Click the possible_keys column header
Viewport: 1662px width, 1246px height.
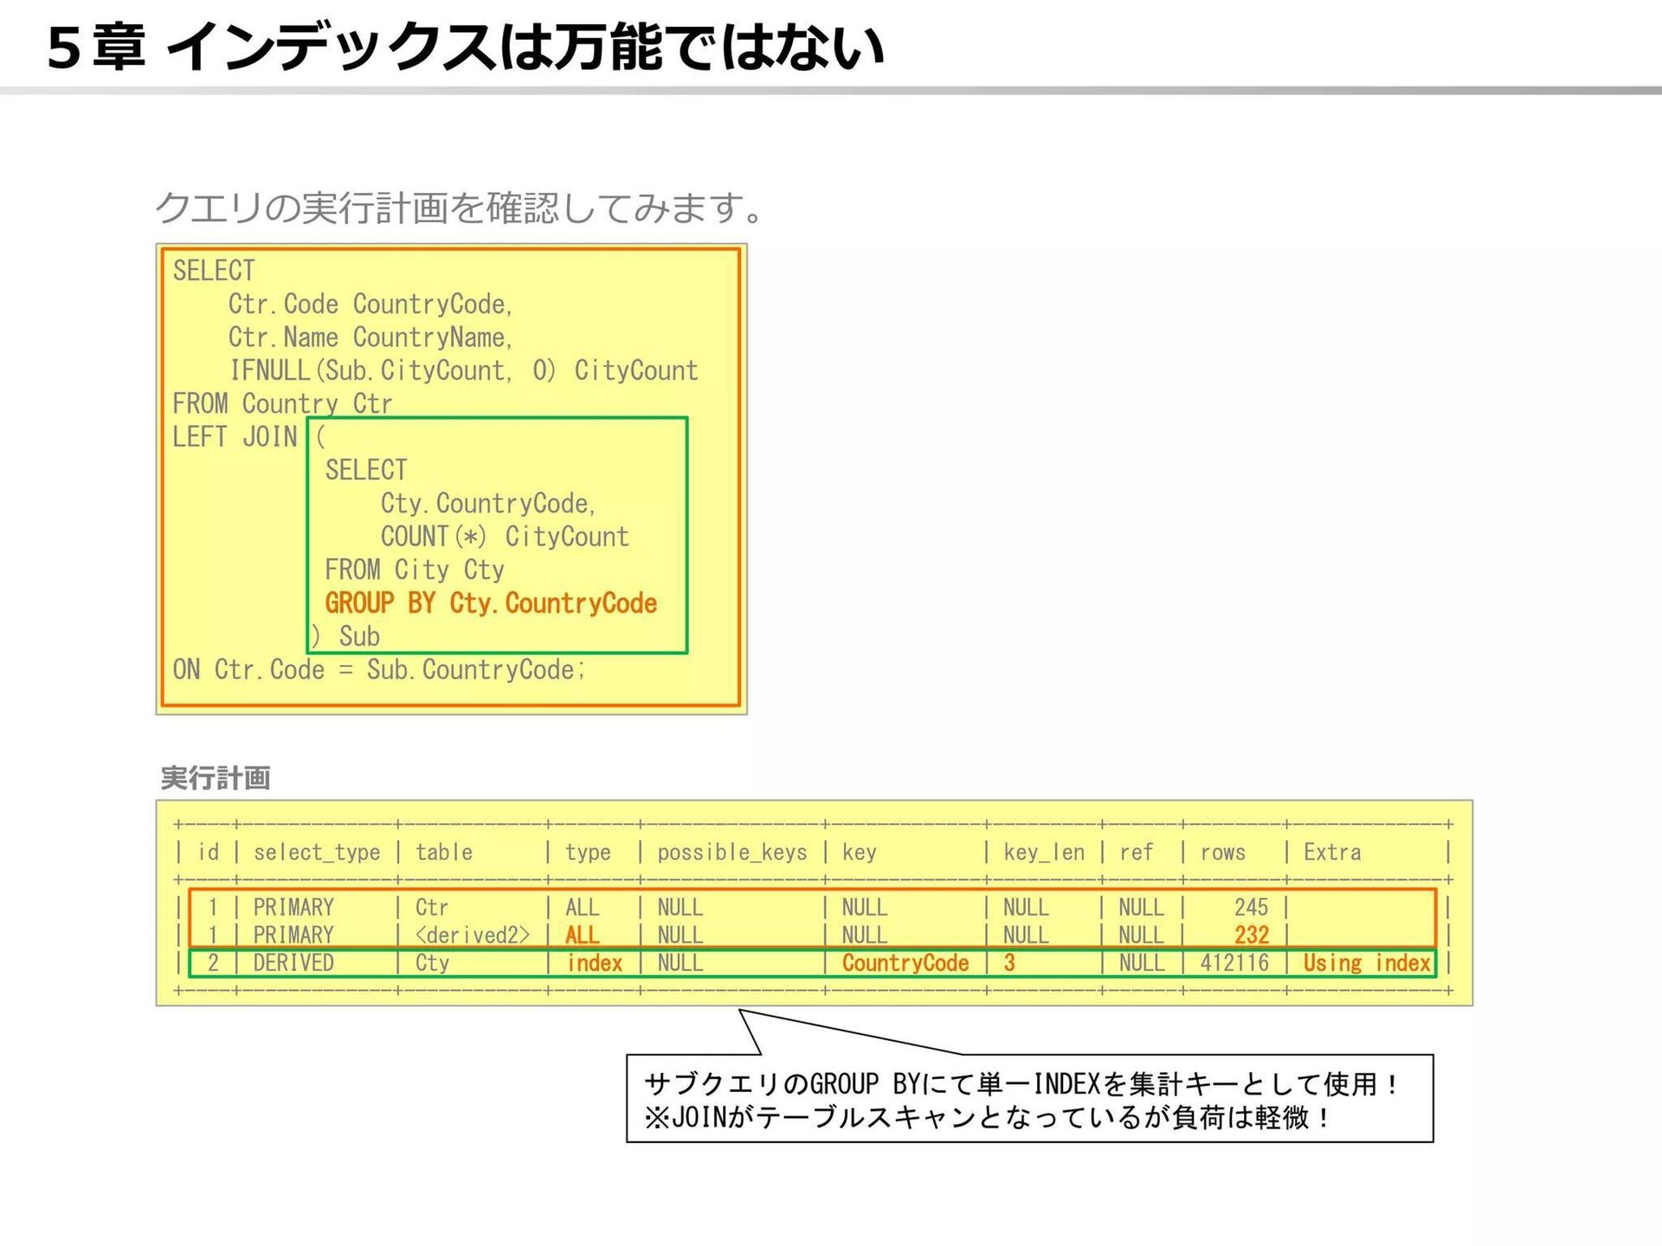point(731,852)
